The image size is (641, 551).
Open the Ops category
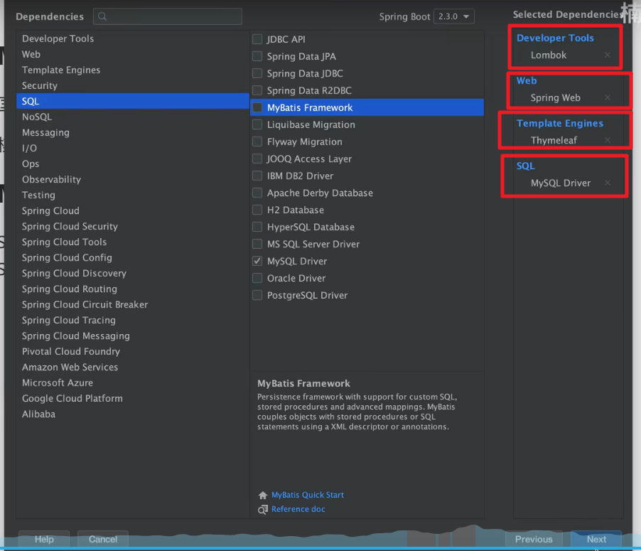coord(132,164)
